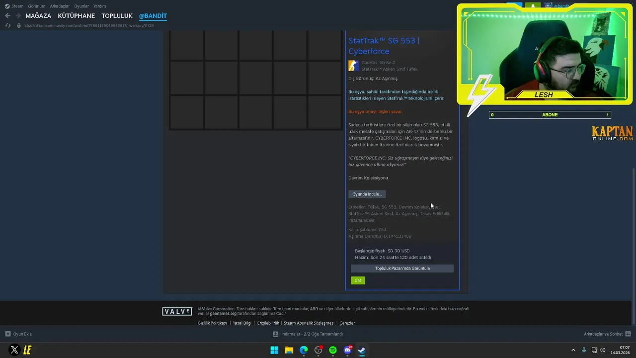Open the Çerezler link
The width and height of the screenshot is (636, 358).
347,323
